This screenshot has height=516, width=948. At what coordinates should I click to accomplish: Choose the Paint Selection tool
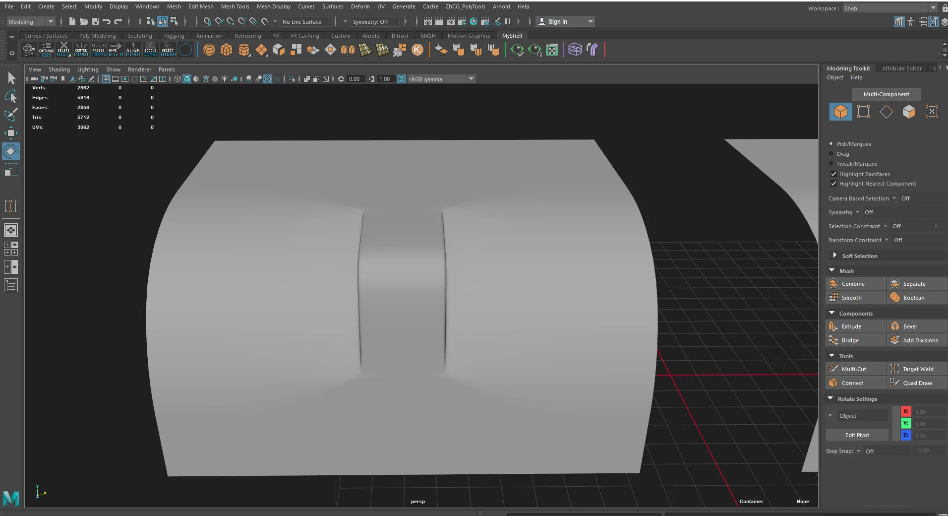11,115
